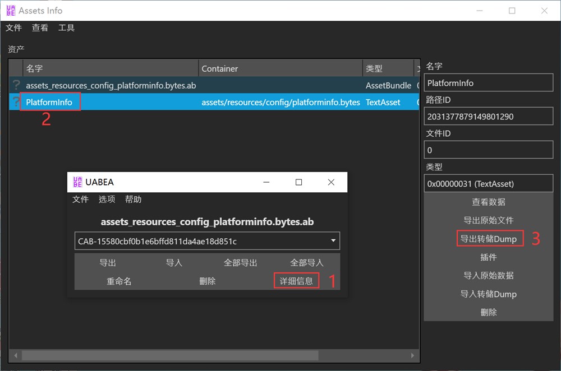The width and height of the screenshot is (561, 371).
Task: Click the 名字 column header in the assets table
Action: click(x=111, y=68)
